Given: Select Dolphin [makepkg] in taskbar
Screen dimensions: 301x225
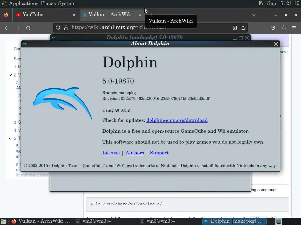Looking at the screenshot, I should pos(234,221).
